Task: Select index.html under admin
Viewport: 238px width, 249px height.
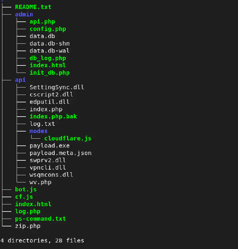Action: (x=48, y=65)
